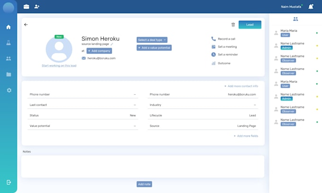Click Add a value potential button
This screenshot has width=322, height=193.
click(154, 48)
